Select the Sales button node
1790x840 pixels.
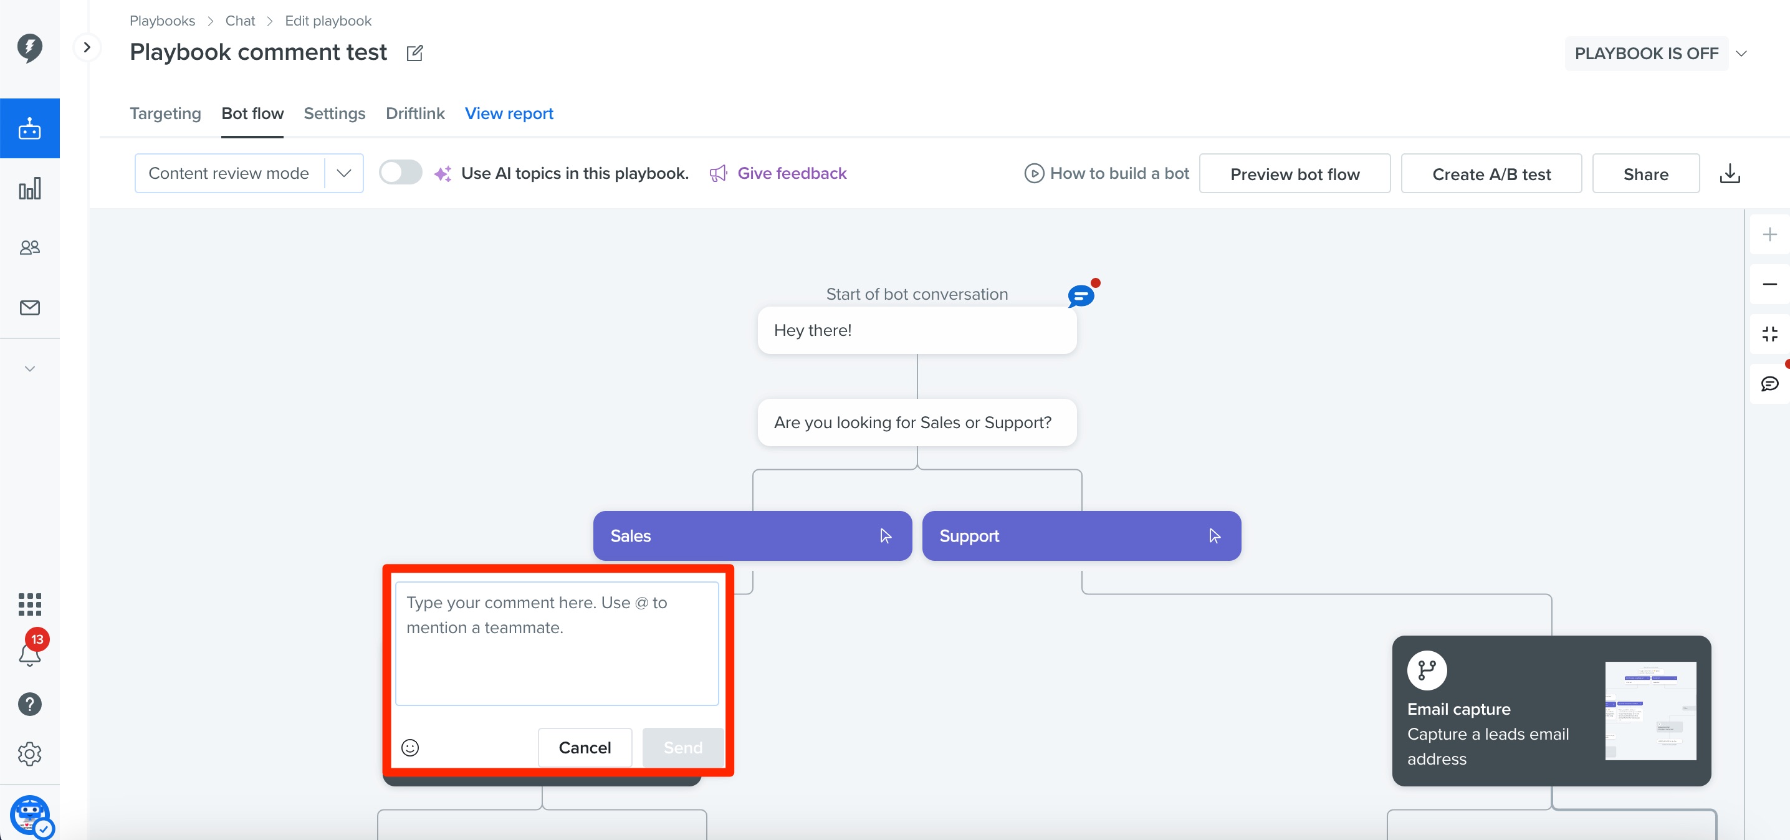pos(752,536)
